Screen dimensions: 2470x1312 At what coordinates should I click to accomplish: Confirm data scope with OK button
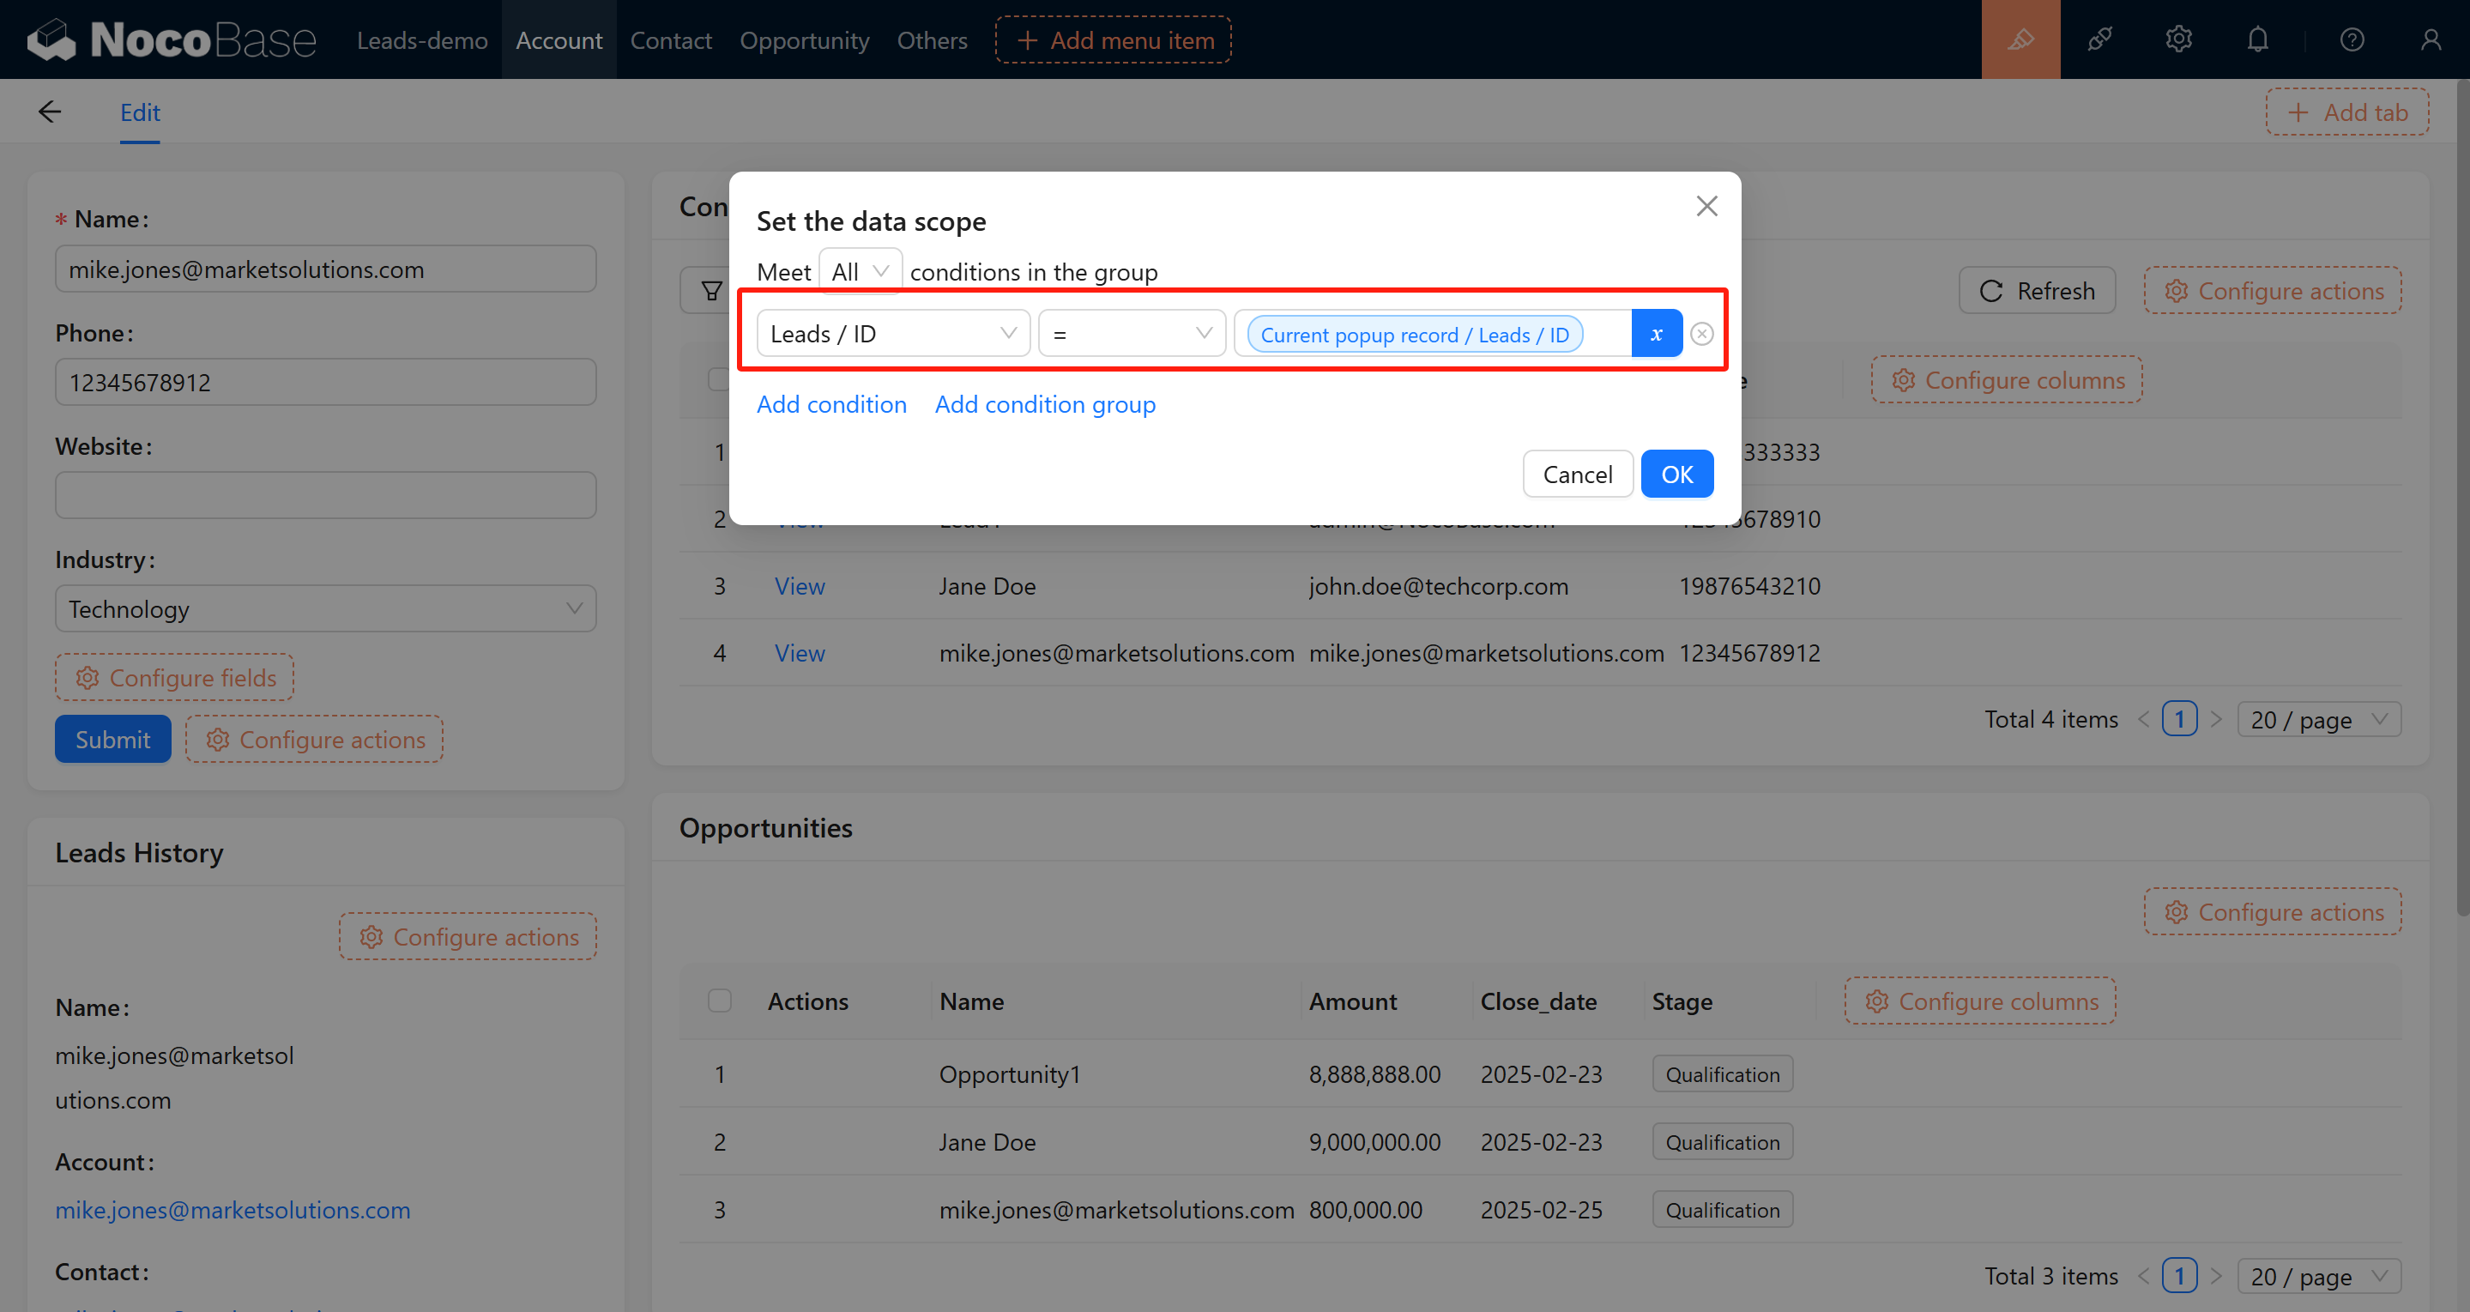pos(1676,475)
